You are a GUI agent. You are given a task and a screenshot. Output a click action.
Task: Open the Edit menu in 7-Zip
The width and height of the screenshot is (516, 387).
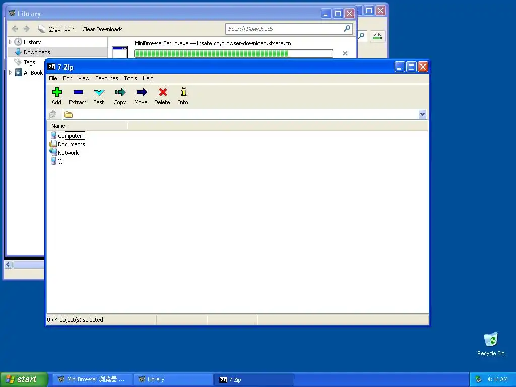coord(68,78)
